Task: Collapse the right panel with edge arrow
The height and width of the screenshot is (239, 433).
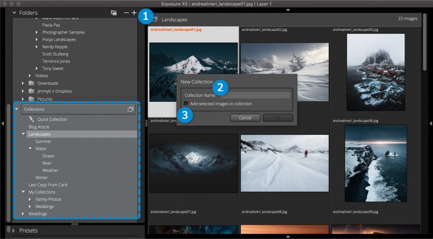Action: click(430, 123)
